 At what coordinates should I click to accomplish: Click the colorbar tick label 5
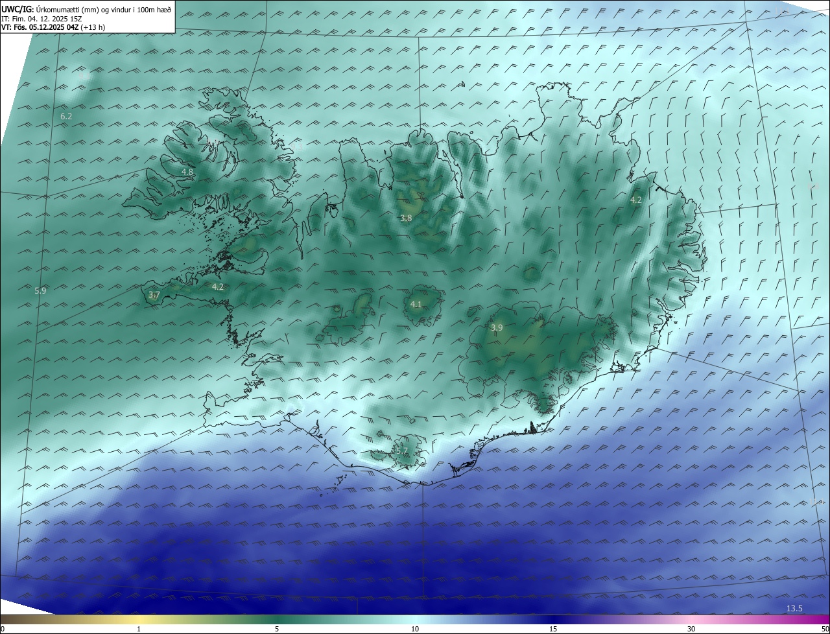click(277, 629)
